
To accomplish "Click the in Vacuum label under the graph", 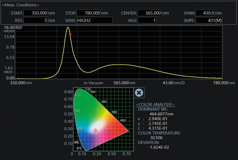I will click(x=93, y=83).
